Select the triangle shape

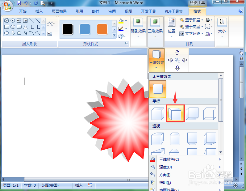[25, 27]
